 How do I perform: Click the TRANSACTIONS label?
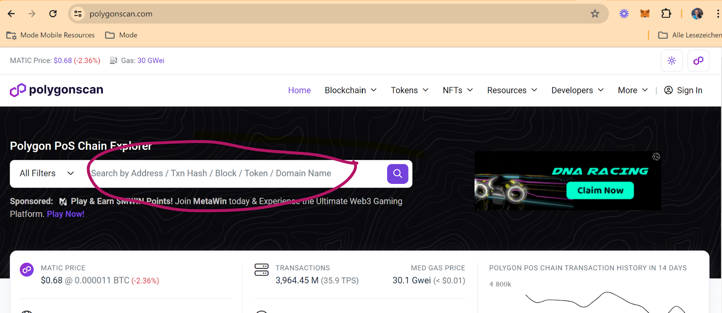[303, 268]
